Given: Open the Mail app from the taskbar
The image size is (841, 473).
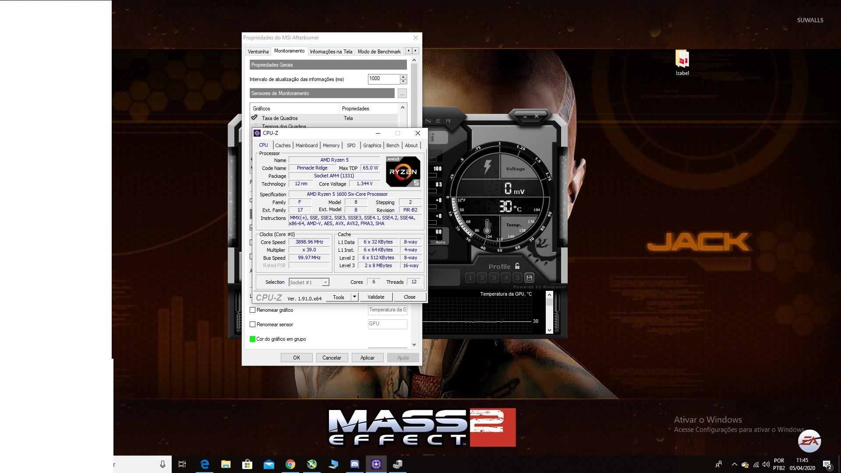Looking at the screenshot, I should 269,464.
